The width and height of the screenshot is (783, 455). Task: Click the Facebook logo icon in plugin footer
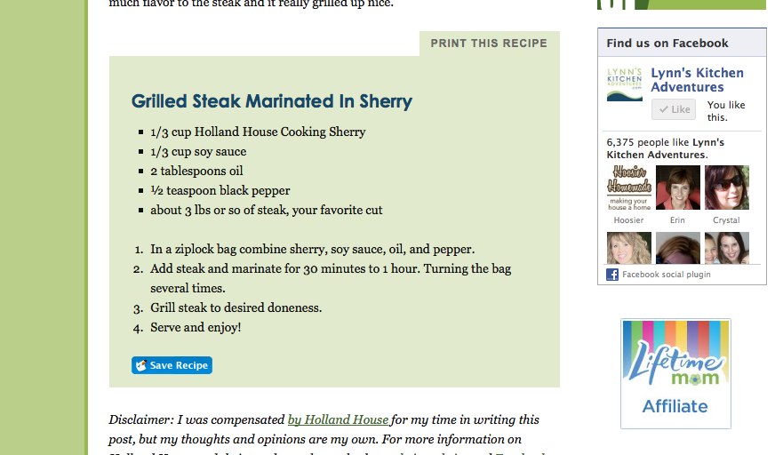612,275
